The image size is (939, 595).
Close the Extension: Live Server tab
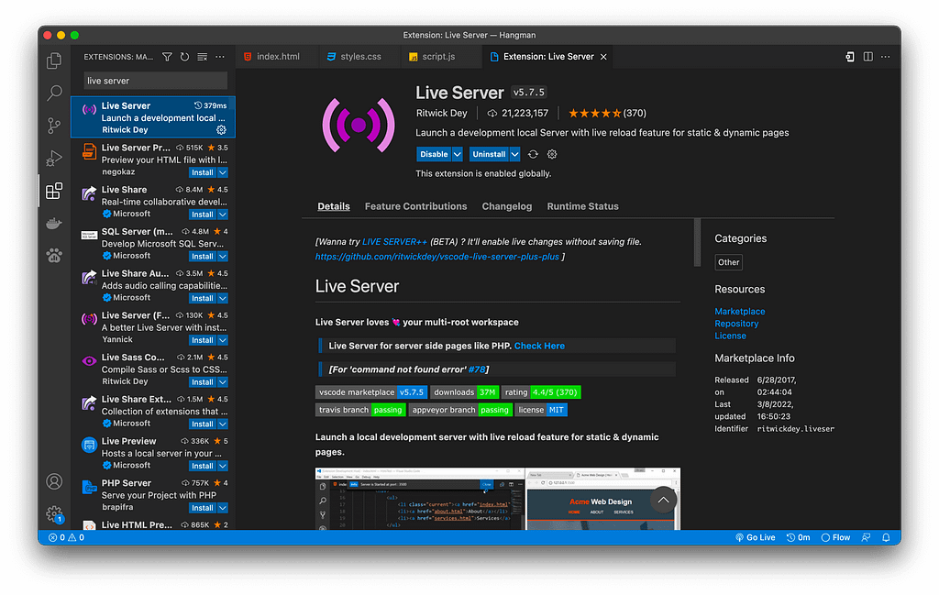click(x=603, y=57)
